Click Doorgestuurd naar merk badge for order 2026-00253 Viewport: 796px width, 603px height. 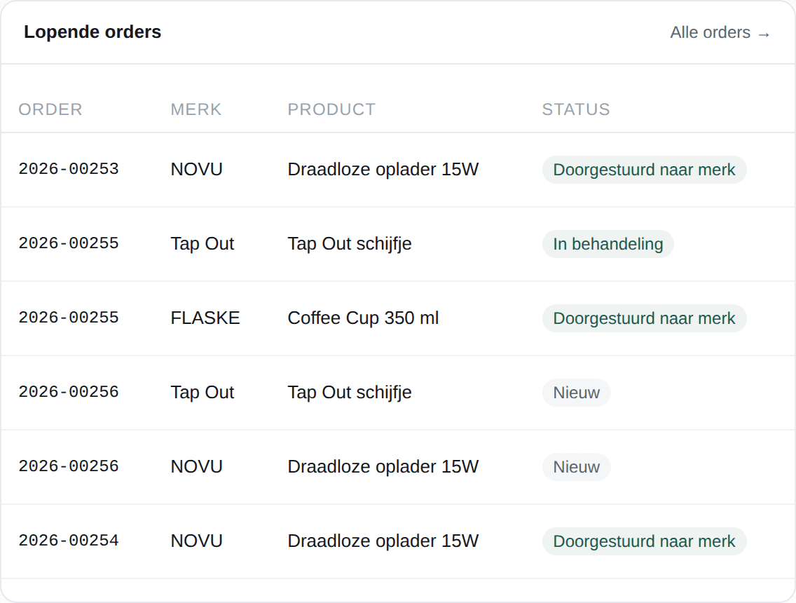pyautogui.click(x=644, y=170)
